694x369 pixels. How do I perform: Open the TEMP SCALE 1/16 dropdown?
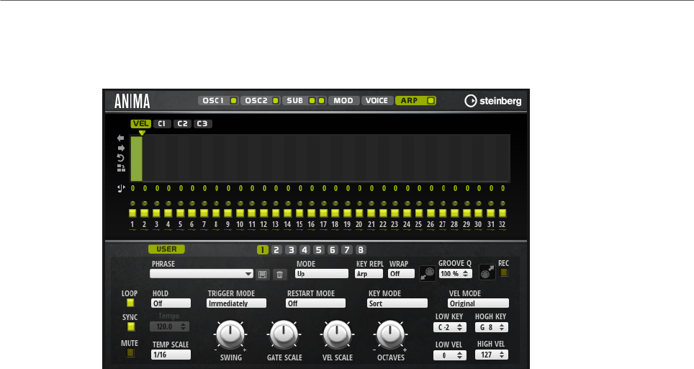[171, 355]
